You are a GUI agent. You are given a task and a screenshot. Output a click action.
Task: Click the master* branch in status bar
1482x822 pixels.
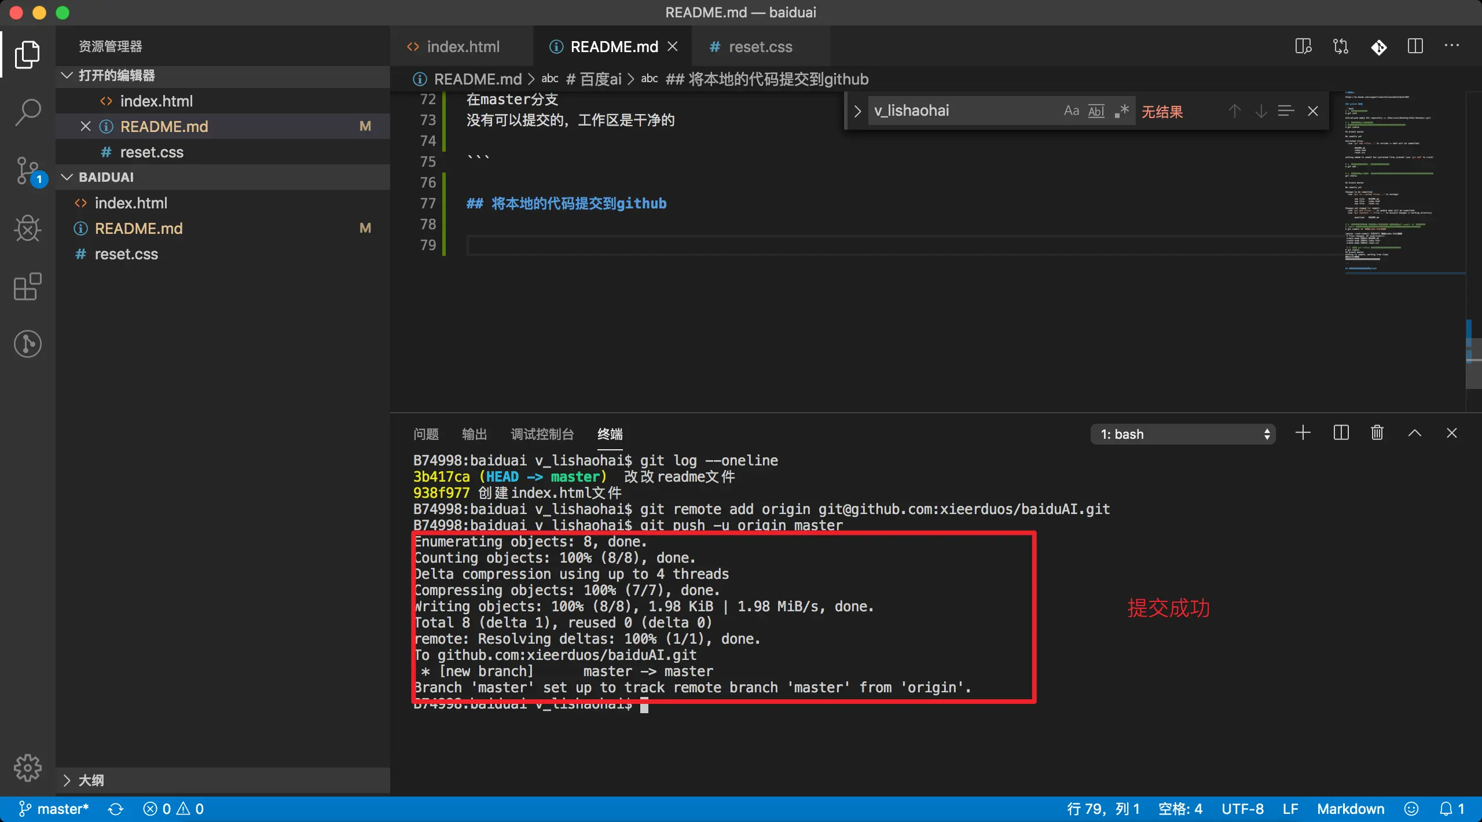click(54, 809)
